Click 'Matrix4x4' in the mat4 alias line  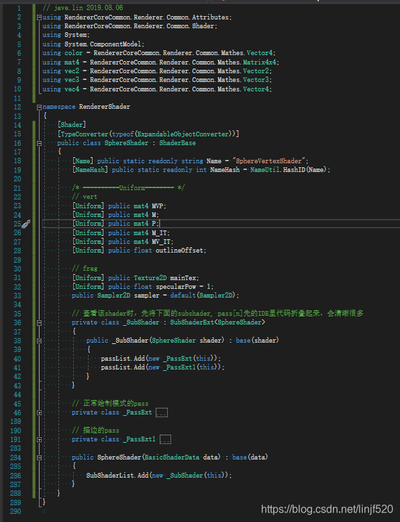pos(259,62)
